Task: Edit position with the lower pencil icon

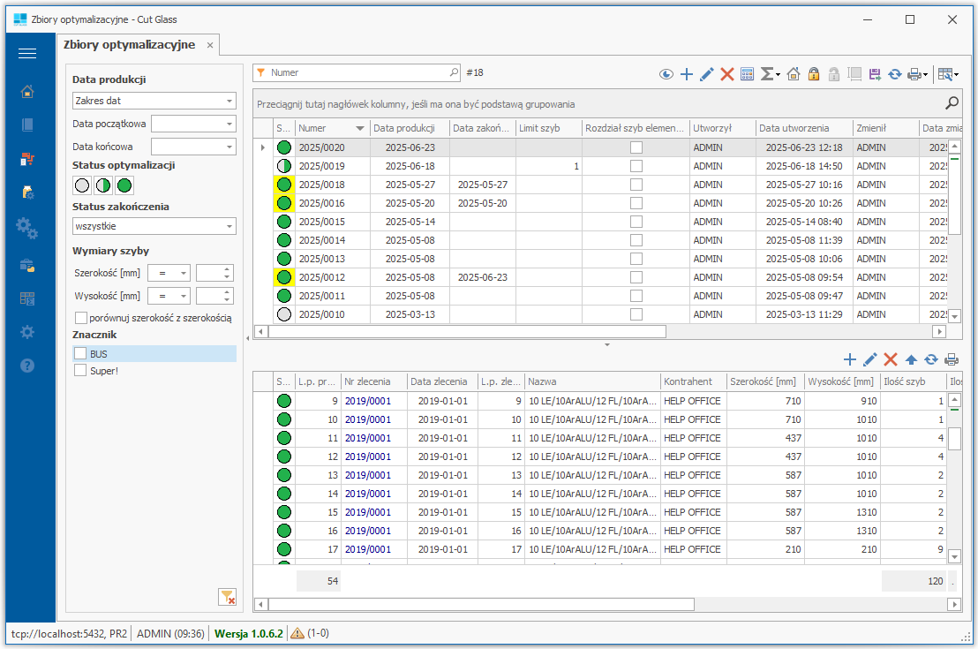Action: point(870,359)
